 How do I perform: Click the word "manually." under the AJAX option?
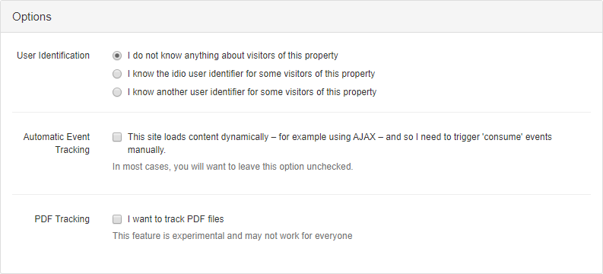click(147, 150)
